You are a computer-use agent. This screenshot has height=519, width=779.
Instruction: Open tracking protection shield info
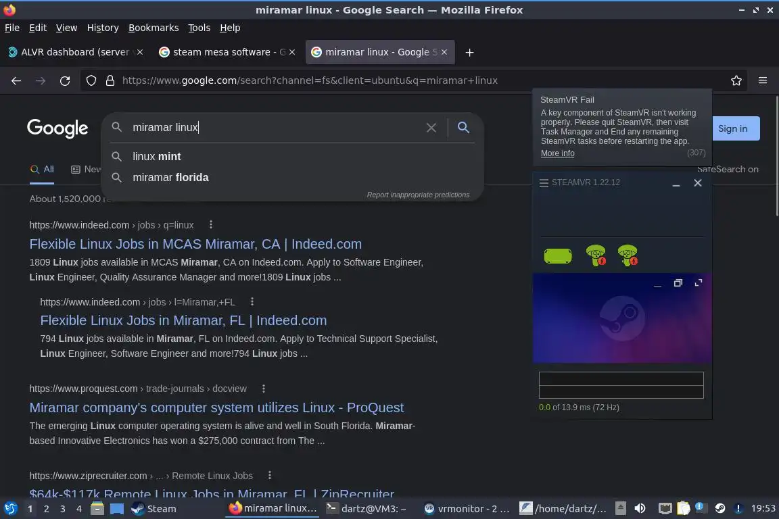tap(91, 80)
